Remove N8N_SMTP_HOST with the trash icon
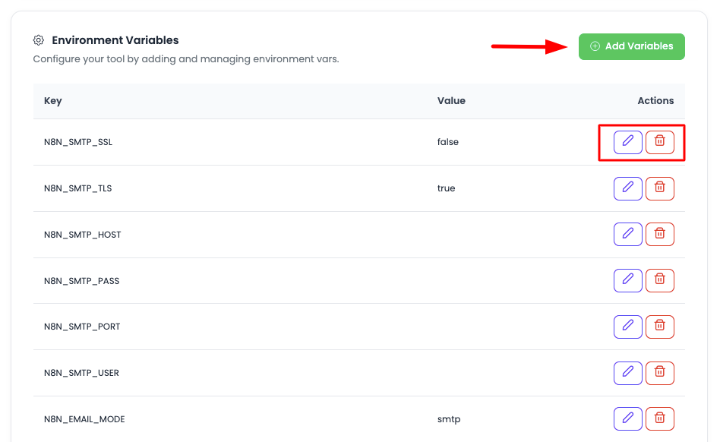 point(659,234)
